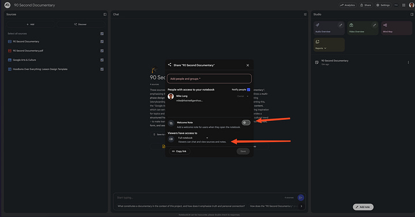Image resolution: width=415 pixels, height=217 pixels.
Task: Uncheck the first 90 Second Documentary source
Action: coord(102,41)
